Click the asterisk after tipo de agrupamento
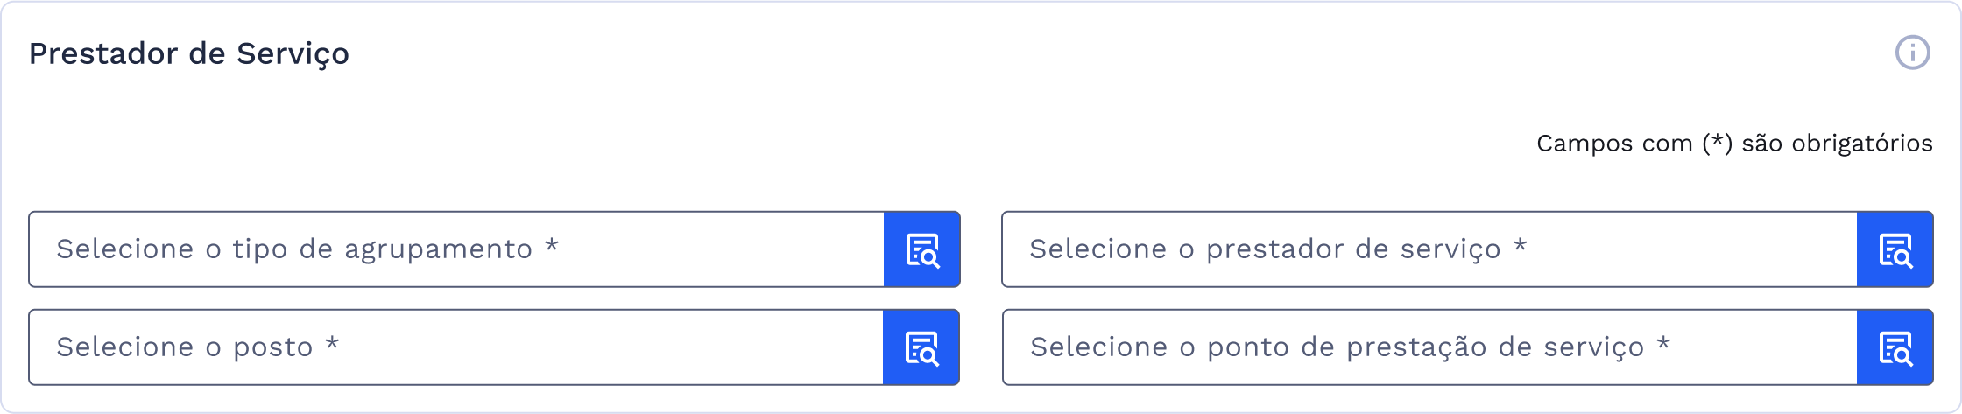 [551, 246]
